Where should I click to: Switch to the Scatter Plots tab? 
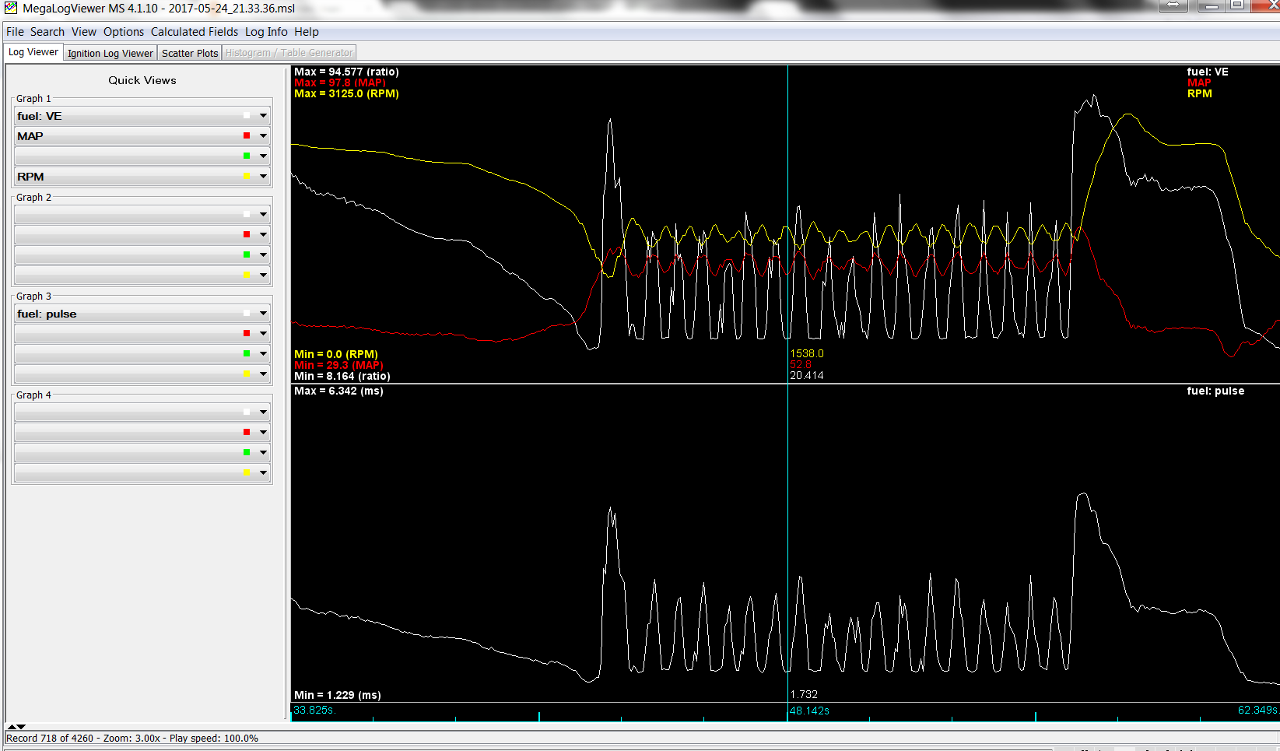point(190,53)
